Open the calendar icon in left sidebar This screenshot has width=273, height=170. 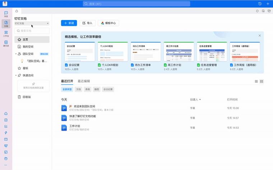6,120
